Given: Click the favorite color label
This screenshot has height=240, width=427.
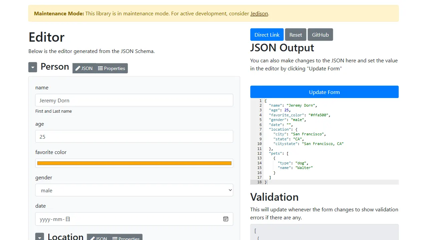Looking at the screenshot, I should pos(51,152).
